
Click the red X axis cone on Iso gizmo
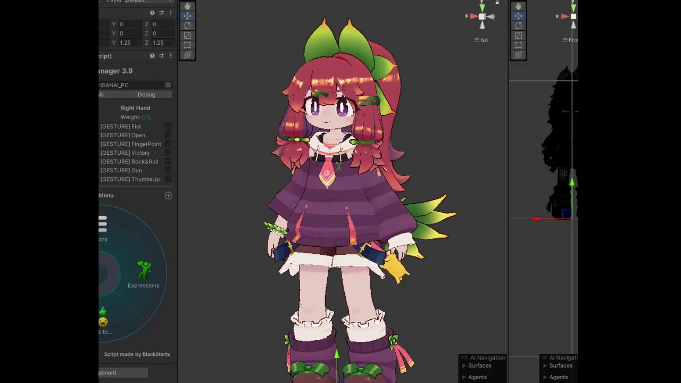473,16
